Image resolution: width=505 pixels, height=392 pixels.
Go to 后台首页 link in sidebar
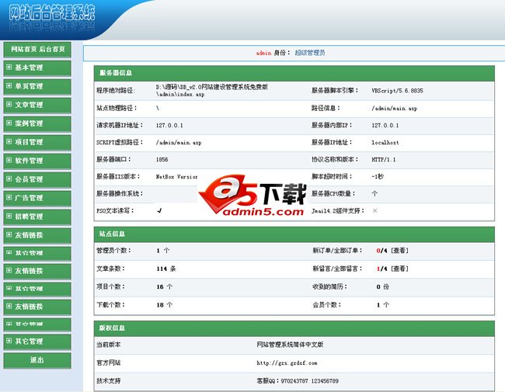pos(52,49)
